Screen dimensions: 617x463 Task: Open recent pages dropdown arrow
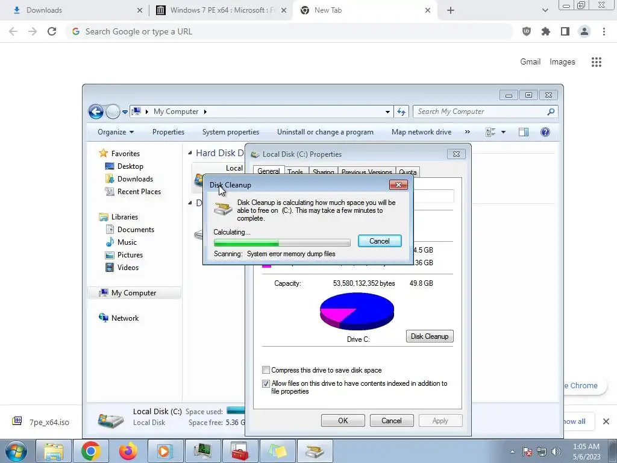pos(125,112)
